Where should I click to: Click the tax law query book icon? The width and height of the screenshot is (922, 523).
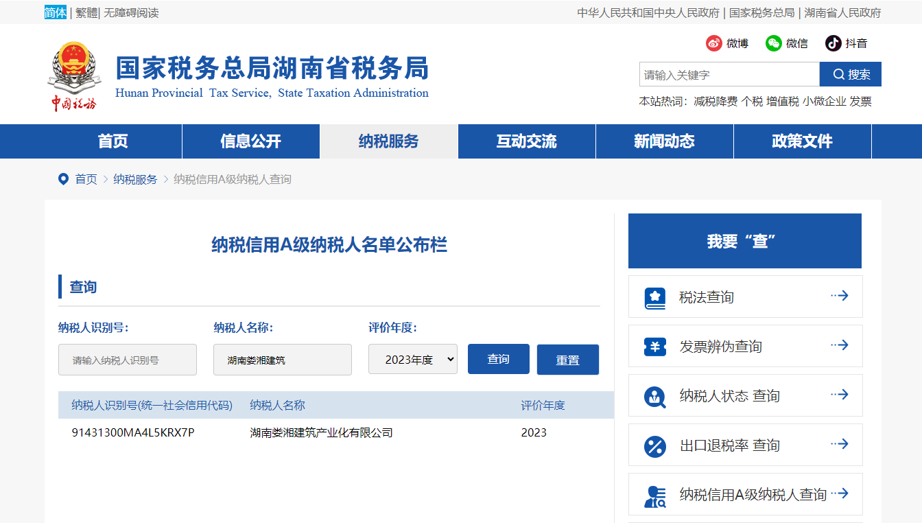[655, 297]
